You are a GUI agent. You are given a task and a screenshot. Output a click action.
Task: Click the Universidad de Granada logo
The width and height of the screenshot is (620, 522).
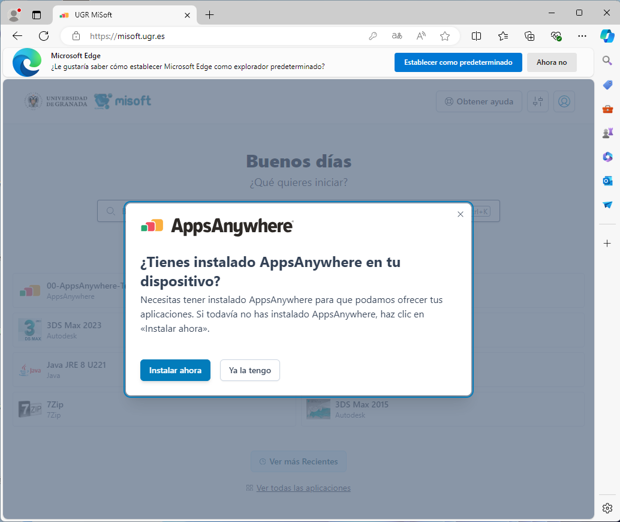(x=56, y=101)
